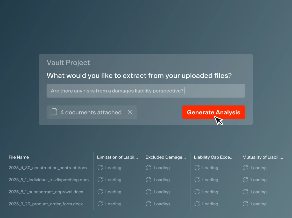This screenshot has height=218, width=292.
Task: Click loading spinner for product_order_form Limitation of Liability
Action: click(100, 204)
